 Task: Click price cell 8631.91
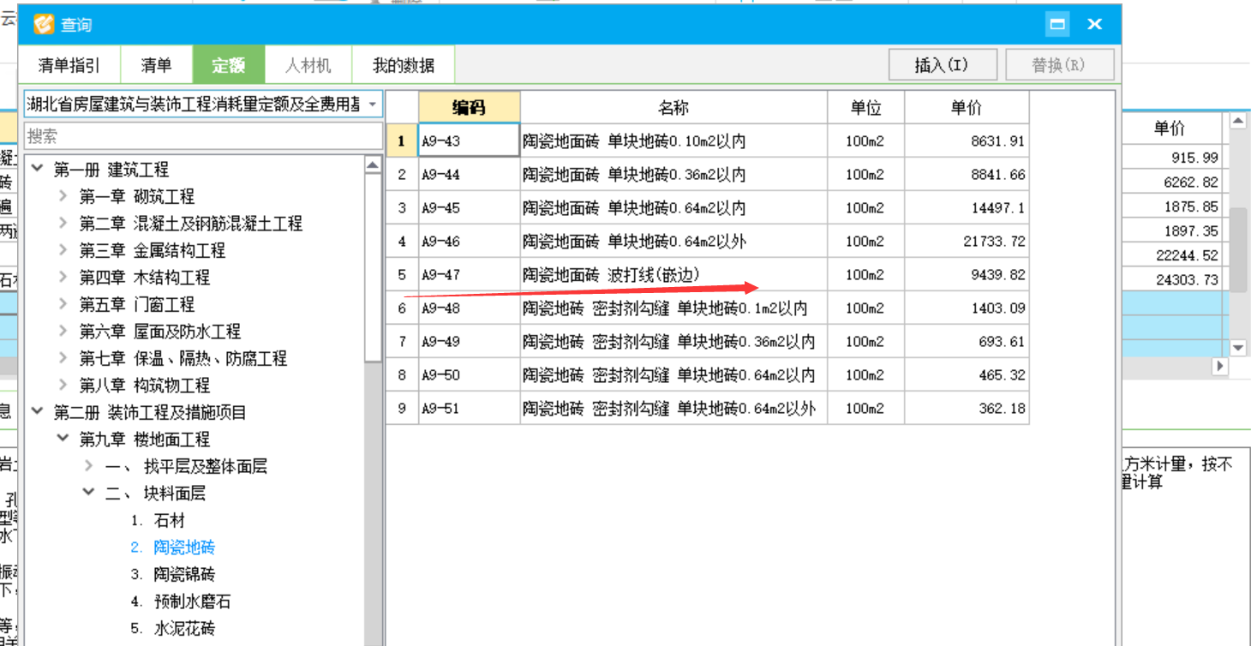point(967,141)
